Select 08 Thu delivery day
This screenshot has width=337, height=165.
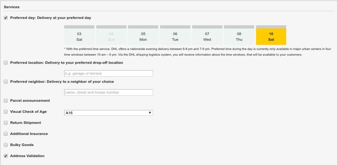(x=239, y=35)
